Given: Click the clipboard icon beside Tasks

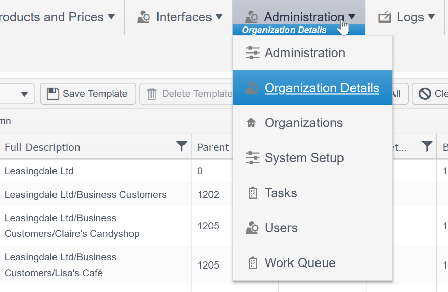Looking at the screenshot, I should pos(252,193).
